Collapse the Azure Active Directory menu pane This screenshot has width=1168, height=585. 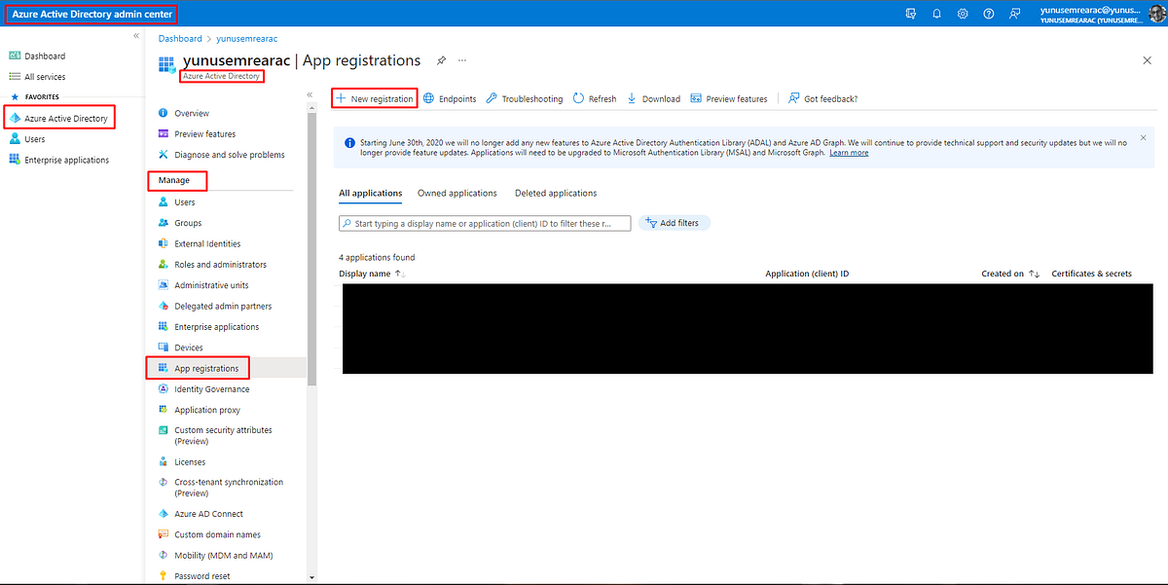(310, 93)
